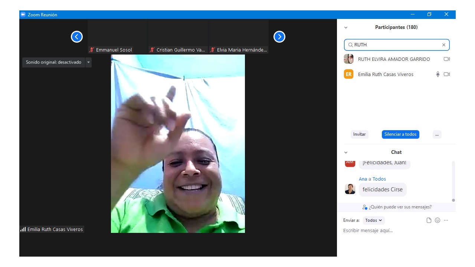The image size is (475, 267).
Task: Click Invitar button
Action: (359, 134)
